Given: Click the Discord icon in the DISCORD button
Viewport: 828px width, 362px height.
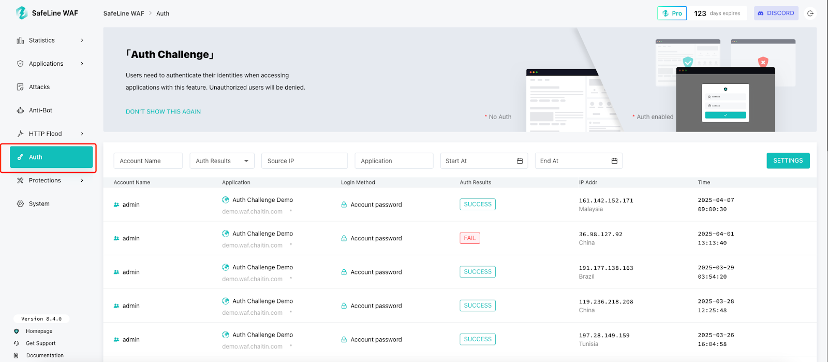Looking at the screenshot, I should pos(761,13).
